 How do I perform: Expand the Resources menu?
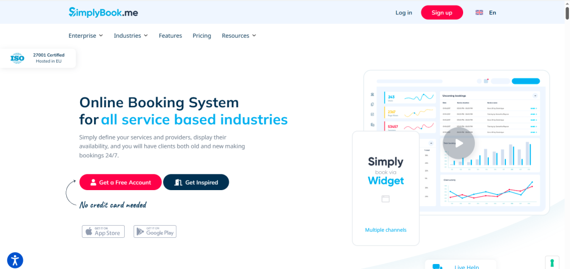(239, 36)
